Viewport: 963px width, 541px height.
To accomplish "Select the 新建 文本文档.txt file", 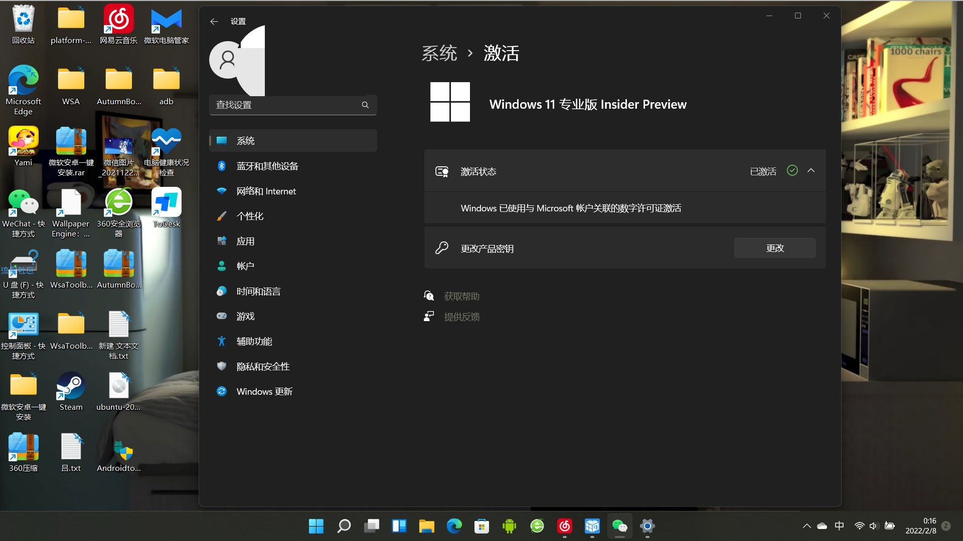I will pyautogui.click(x=119, y=335).
